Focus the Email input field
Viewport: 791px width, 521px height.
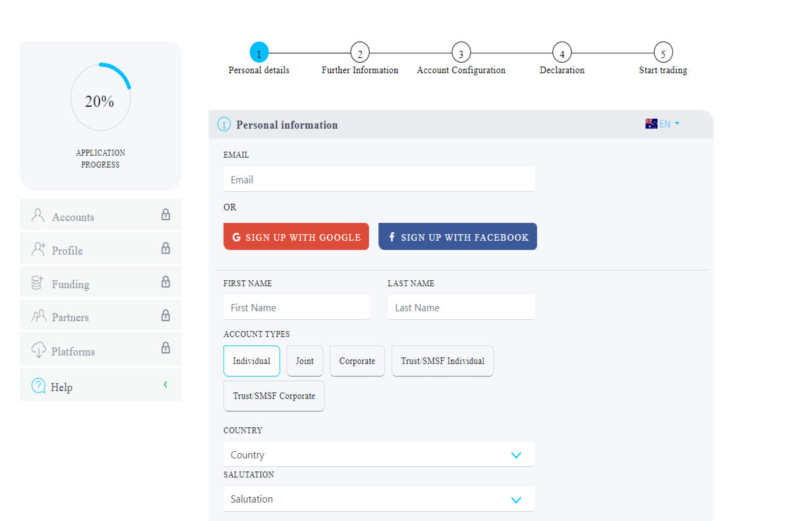(379, 179)
